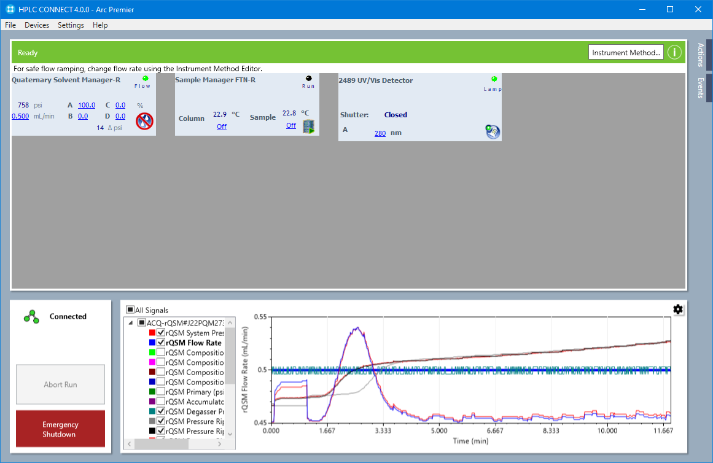Click the Lamp status LED indicator
The width and height of the screenshot is (713, 463).
[494, 79]
